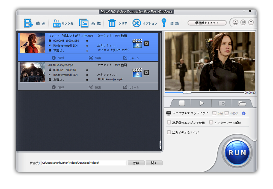This screenshot has width=273, height=189.
Task: Open the audio track selector of ALLAH ka mojza.mp4
Action: (87, 75)
